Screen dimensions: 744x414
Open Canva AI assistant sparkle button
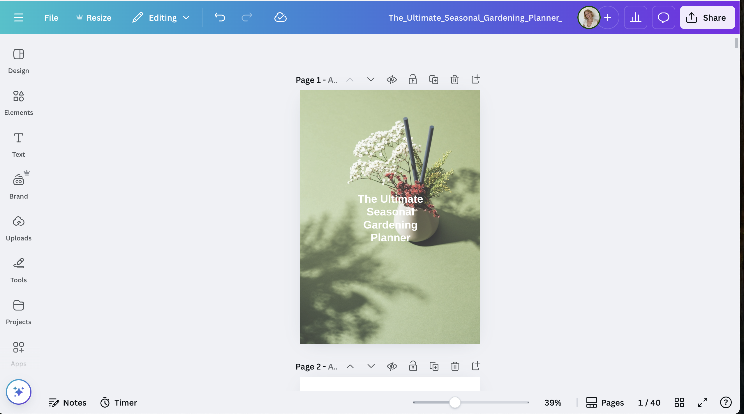pyautogui.click(x=18, y=392)
